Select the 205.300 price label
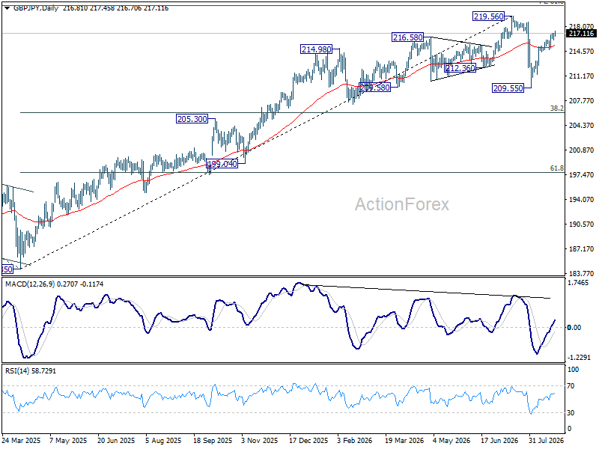Image resolution: width=599 pixels, height=449 pixels. pos(192,119)
